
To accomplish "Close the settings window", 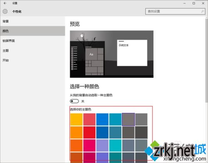I will click(203, 3).
